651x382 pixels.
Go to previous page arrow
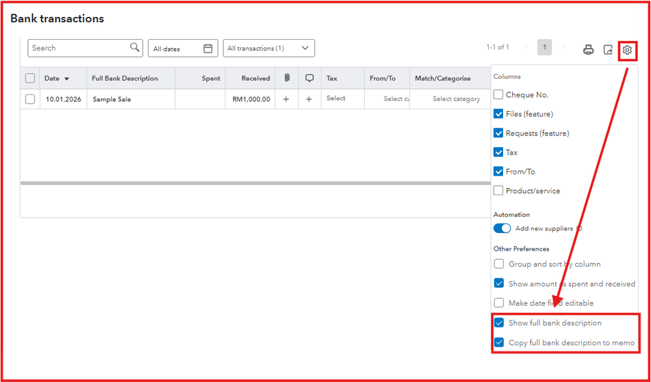(x=527, y=48)
